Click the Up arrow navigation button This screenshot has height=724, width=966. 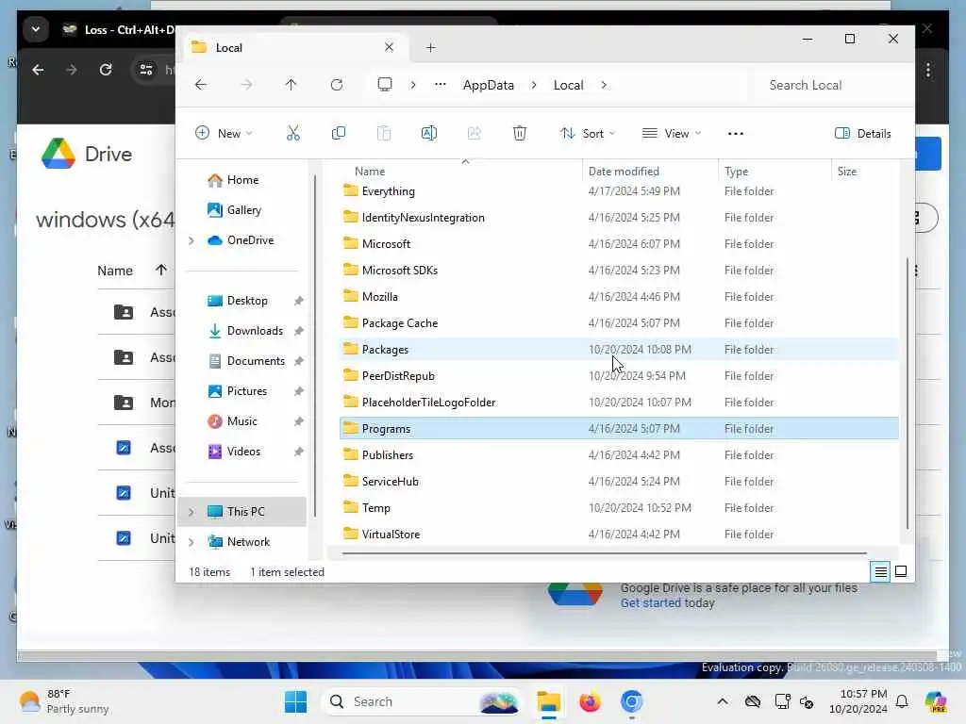tap(291, 85)
